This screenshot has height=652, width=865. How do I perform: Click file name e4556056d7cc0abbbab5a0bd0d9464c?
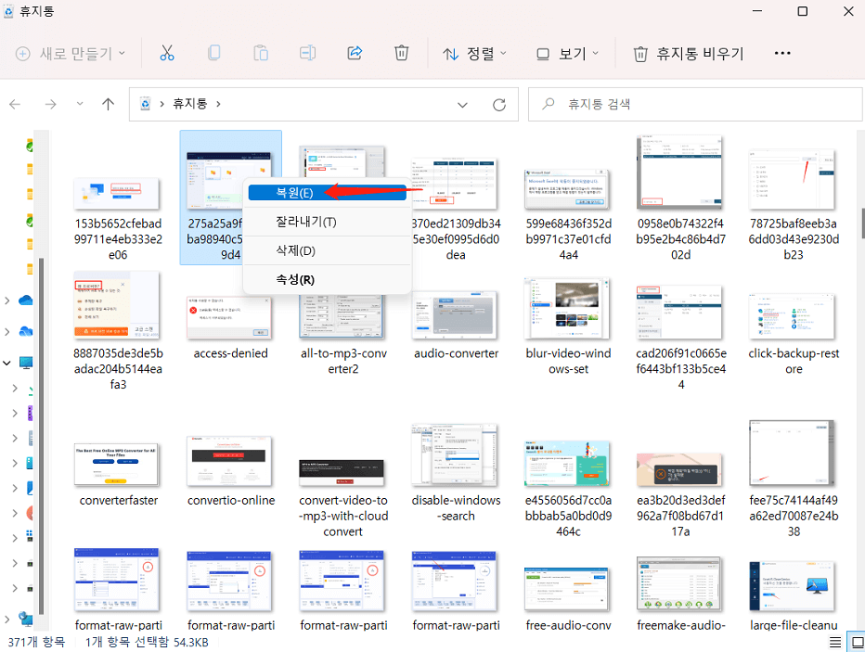(568, 516)
